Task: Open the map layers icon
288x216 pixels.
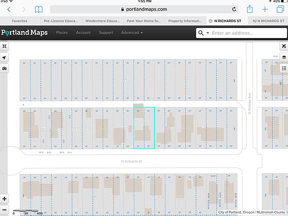Action: 284,57
